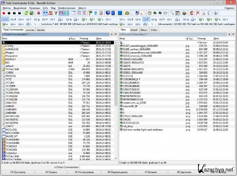
Task: Select the cat_story file in right panel
Action: coord(128,126)
